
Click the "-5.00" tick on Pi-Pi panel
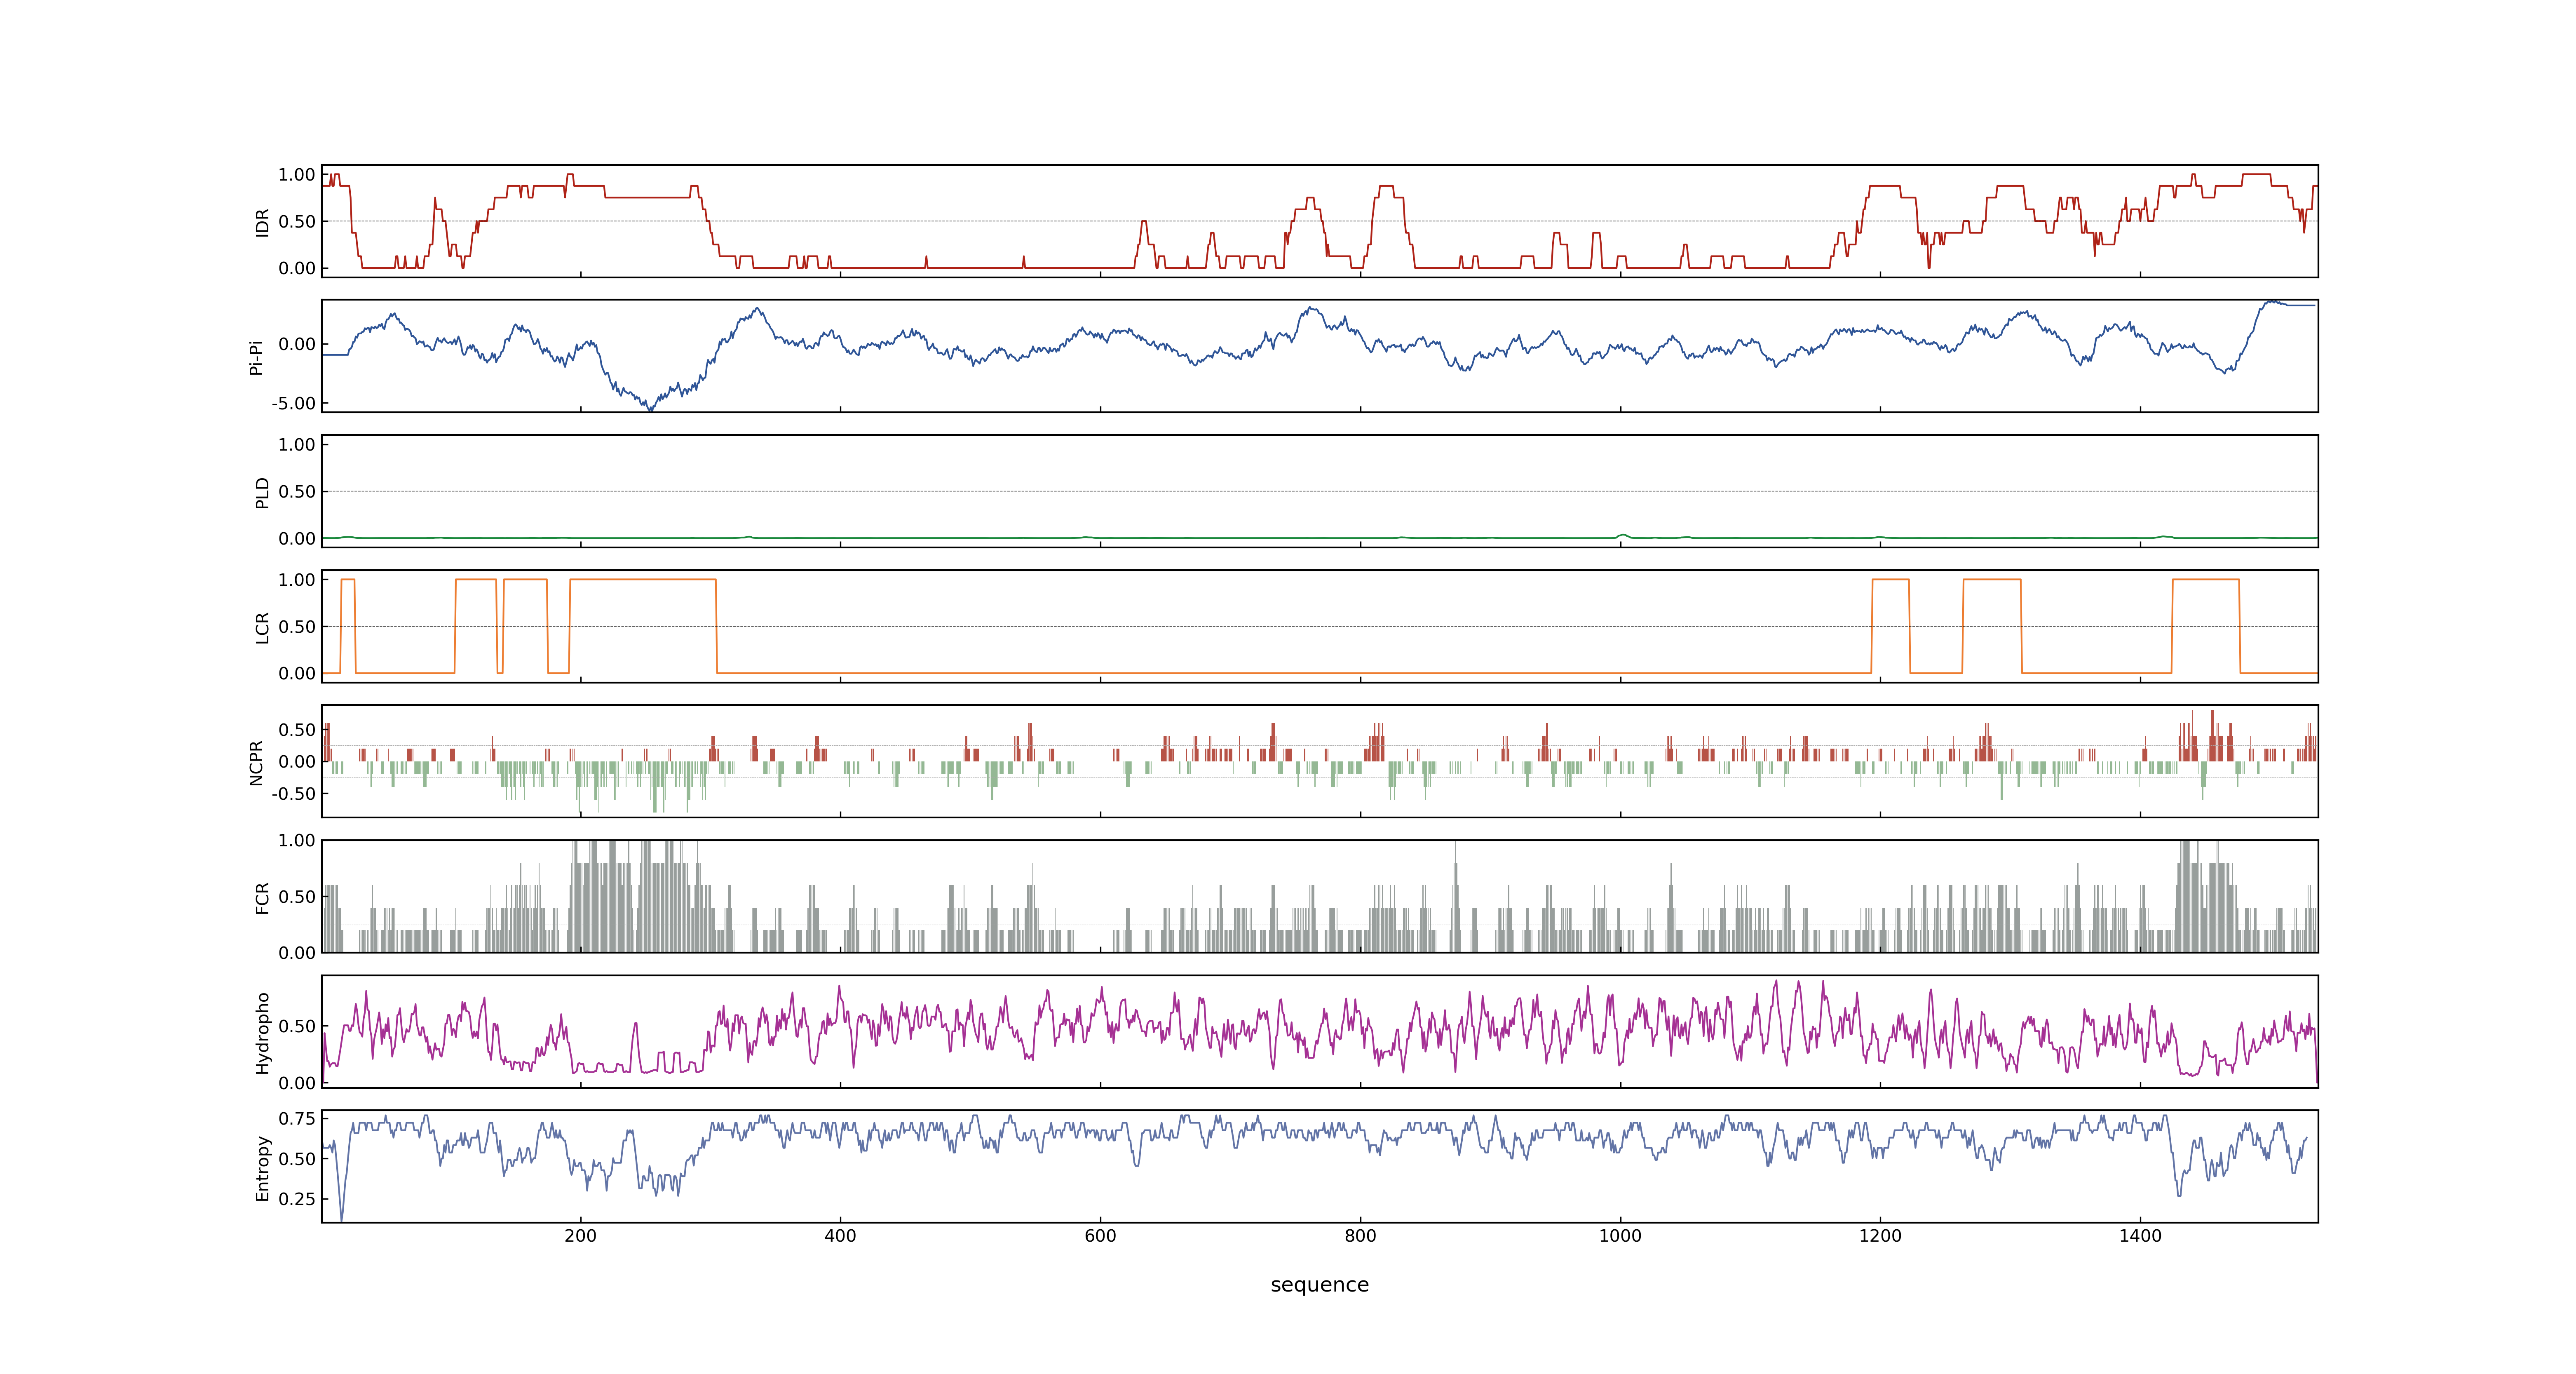(x=293, y=404)
